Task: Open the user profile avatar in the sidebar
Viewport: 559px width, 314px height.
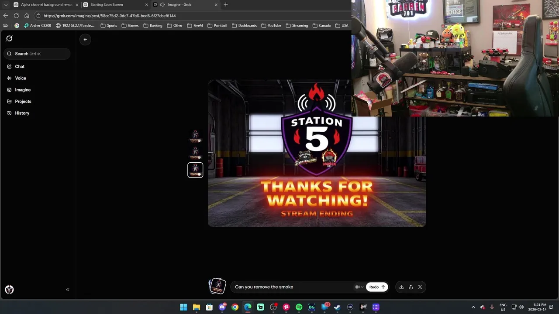Action: coord(9,290)
